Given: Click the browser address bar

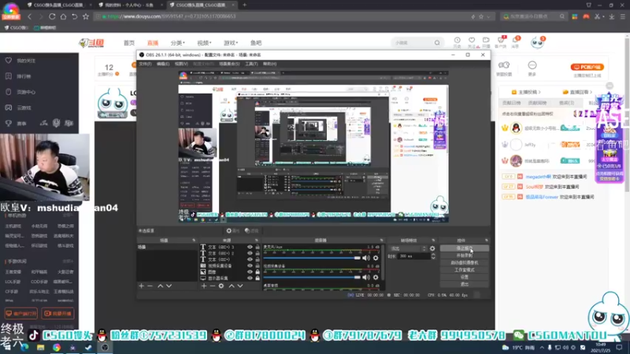Looking at the screenshot, I should [x=281, y=17].
